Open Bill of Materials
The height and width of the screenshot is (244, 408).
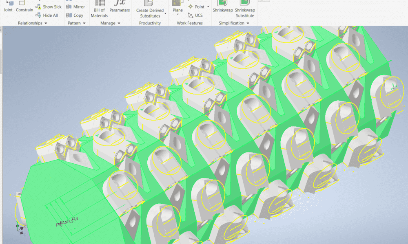click(99, 10)
